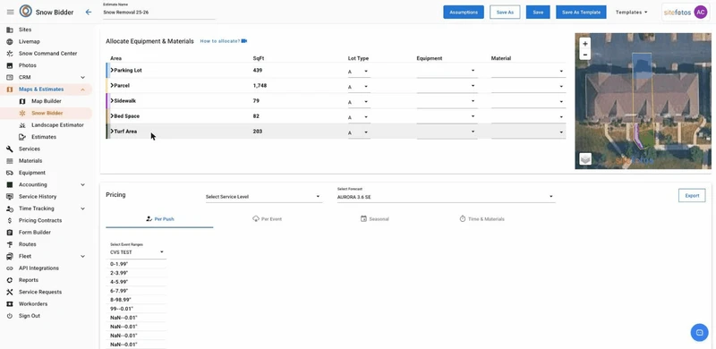Expand the Turf Area row
The image size is (716, 349).
(x=112, y=132)
